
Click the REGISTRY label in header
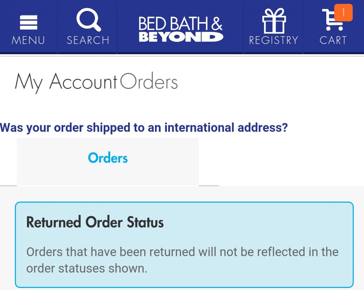pyautogui.click(x=274, y=40)
